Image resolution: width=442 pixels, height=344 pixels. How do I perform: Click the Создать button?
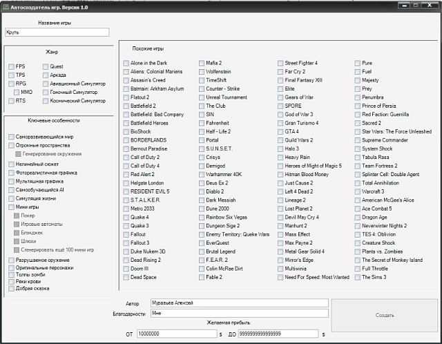pyautogui.click(x=385, y=315)
